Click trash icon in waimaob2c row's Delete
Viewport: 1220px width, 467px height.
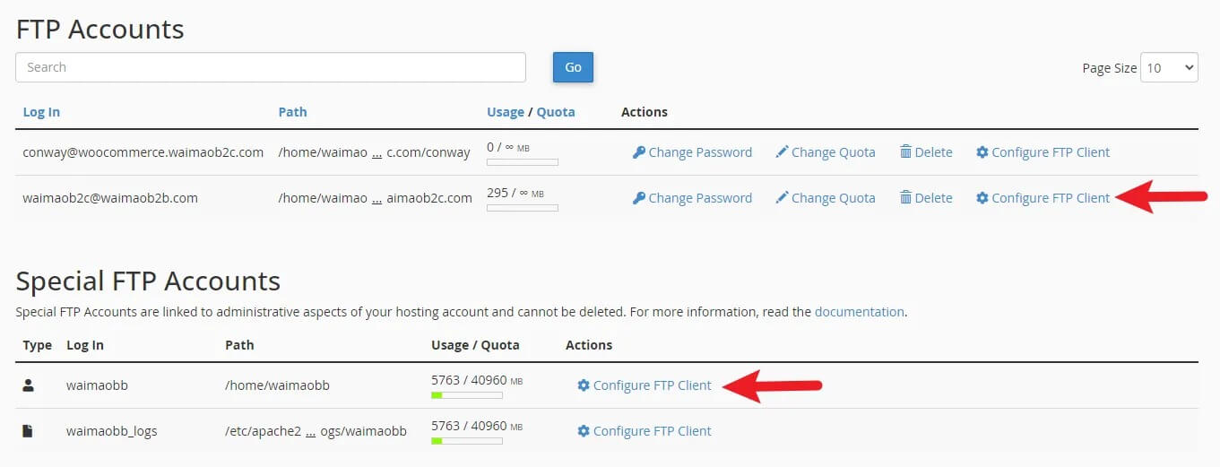pos(905,198)
